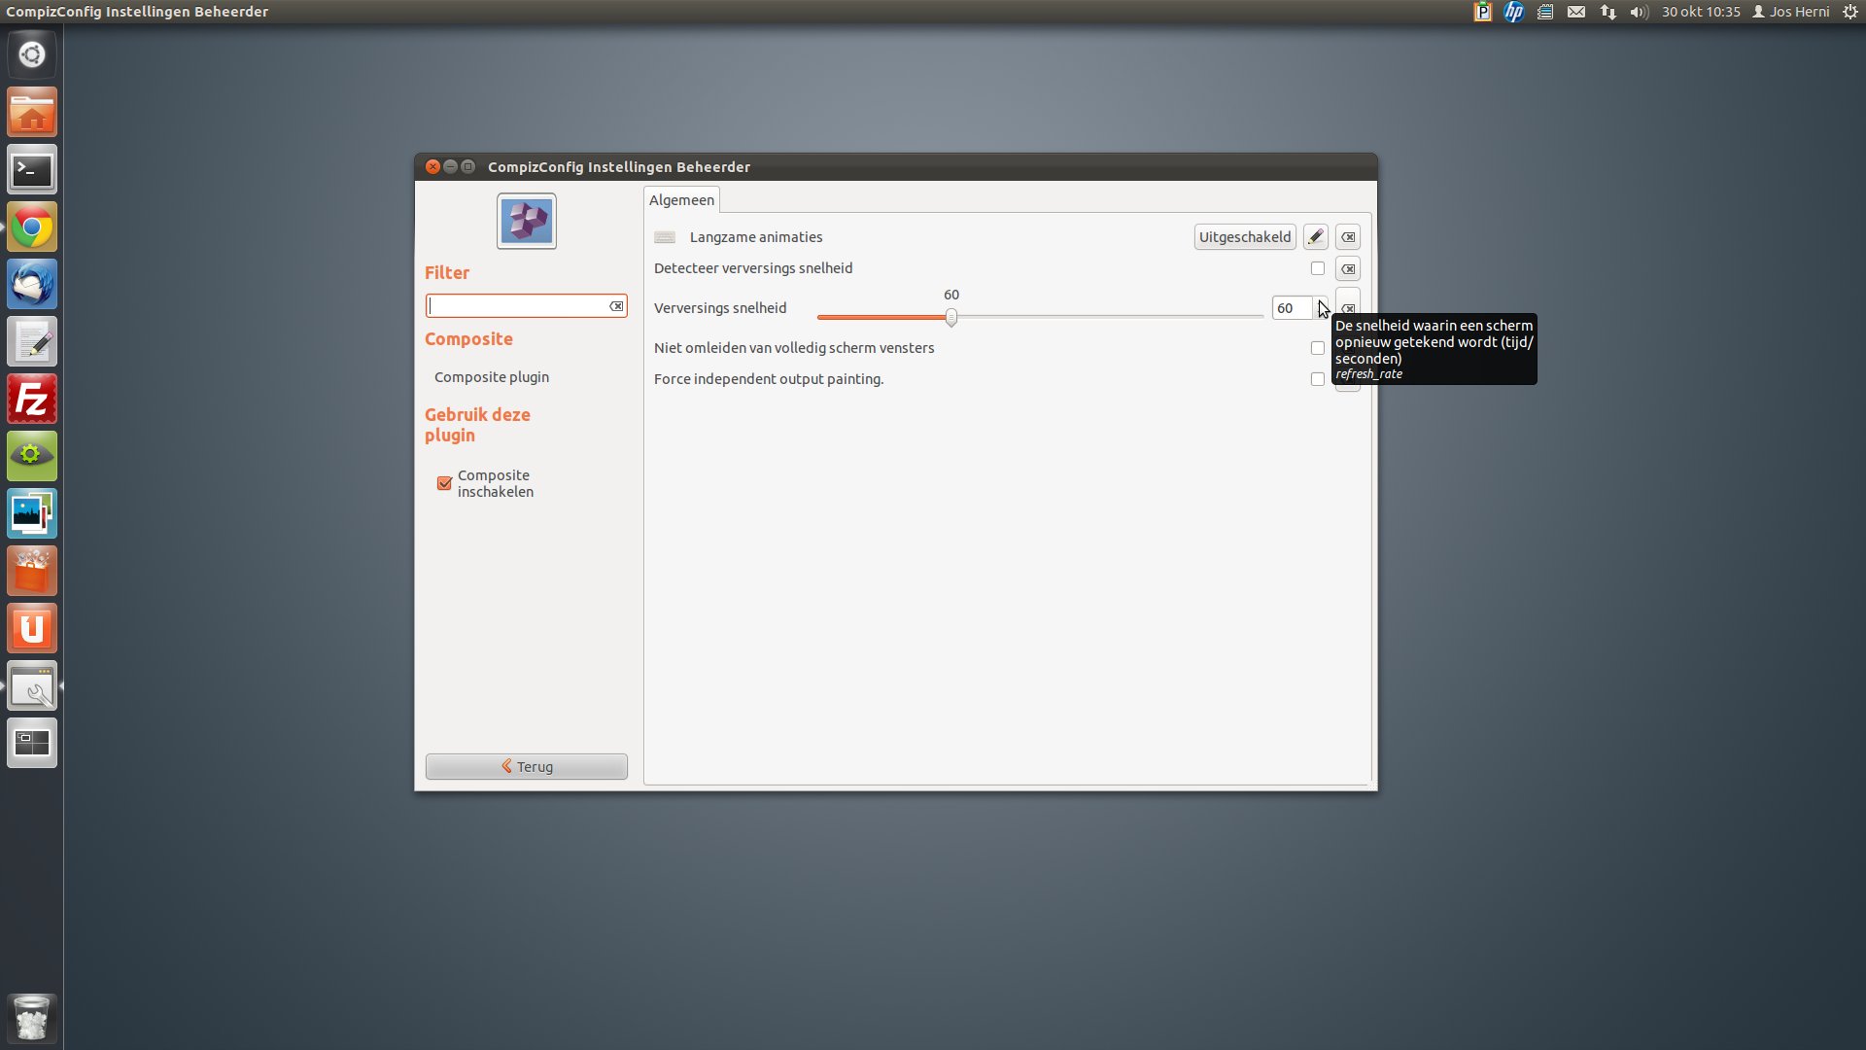
Task: Select the CompizConfig settings launcher icon
Action: pyautogui.click(x=32, y=686)
